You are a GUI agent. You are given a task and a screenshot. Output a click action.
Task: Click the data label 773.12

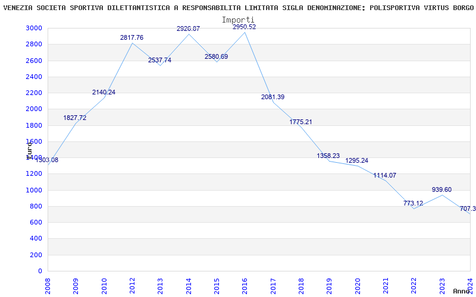click(x=413, y=203)
